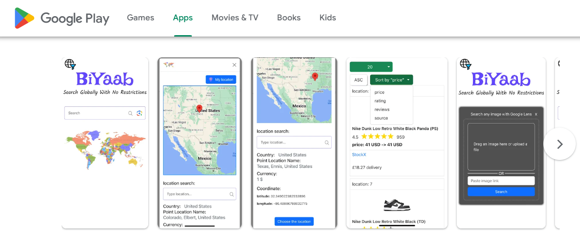Click "Colorado, Elbert, United States" text
Image resolution: width=580 pixels, height=246 pixels.
pos(194,217)
